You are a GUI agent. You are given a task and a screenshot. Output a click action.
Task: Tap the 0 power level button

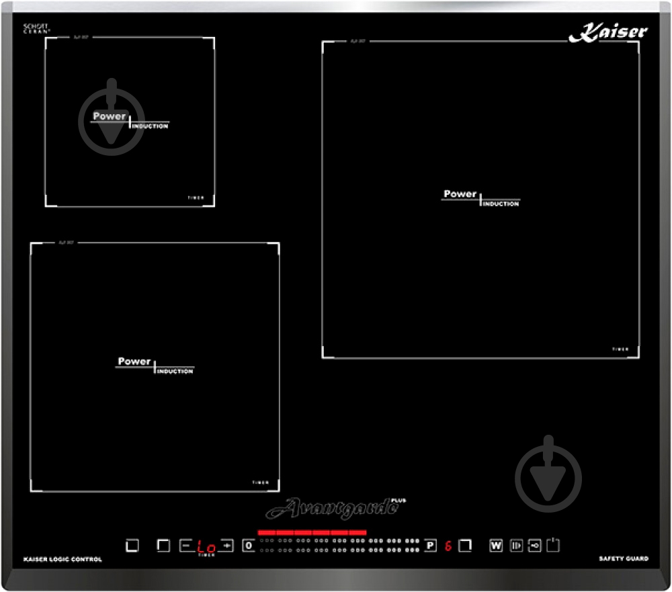pos(249,545)
